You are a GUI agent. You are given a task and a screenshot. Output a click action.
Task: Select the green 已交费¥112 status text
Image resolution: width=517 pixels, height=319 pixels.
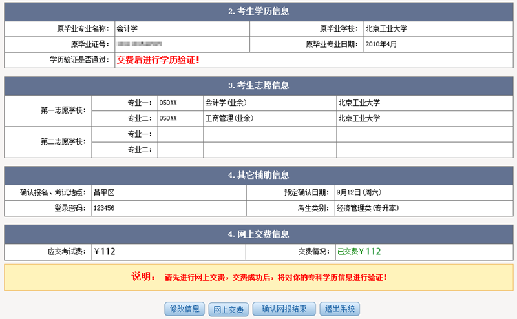click(x=359, y=252)
